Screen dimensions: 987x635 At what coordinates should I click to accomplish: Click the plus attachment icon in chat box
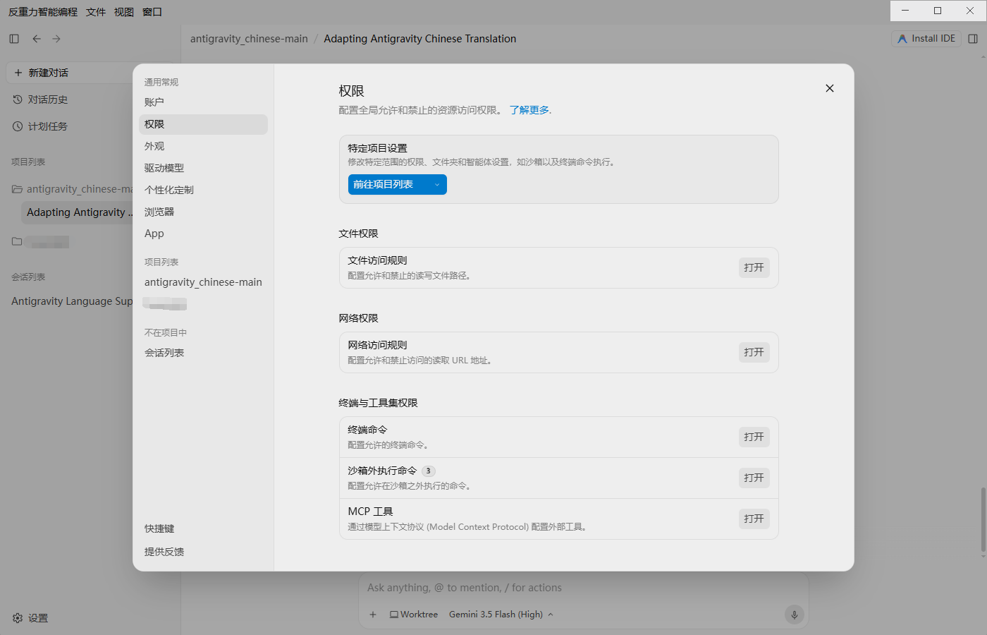pyautogui.click(x=373, y=615)
